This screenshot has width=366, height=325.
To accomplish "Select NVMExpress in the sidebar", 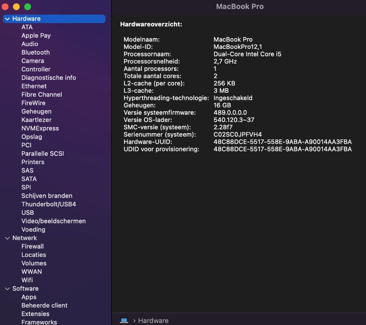I will tap(40, 128).
